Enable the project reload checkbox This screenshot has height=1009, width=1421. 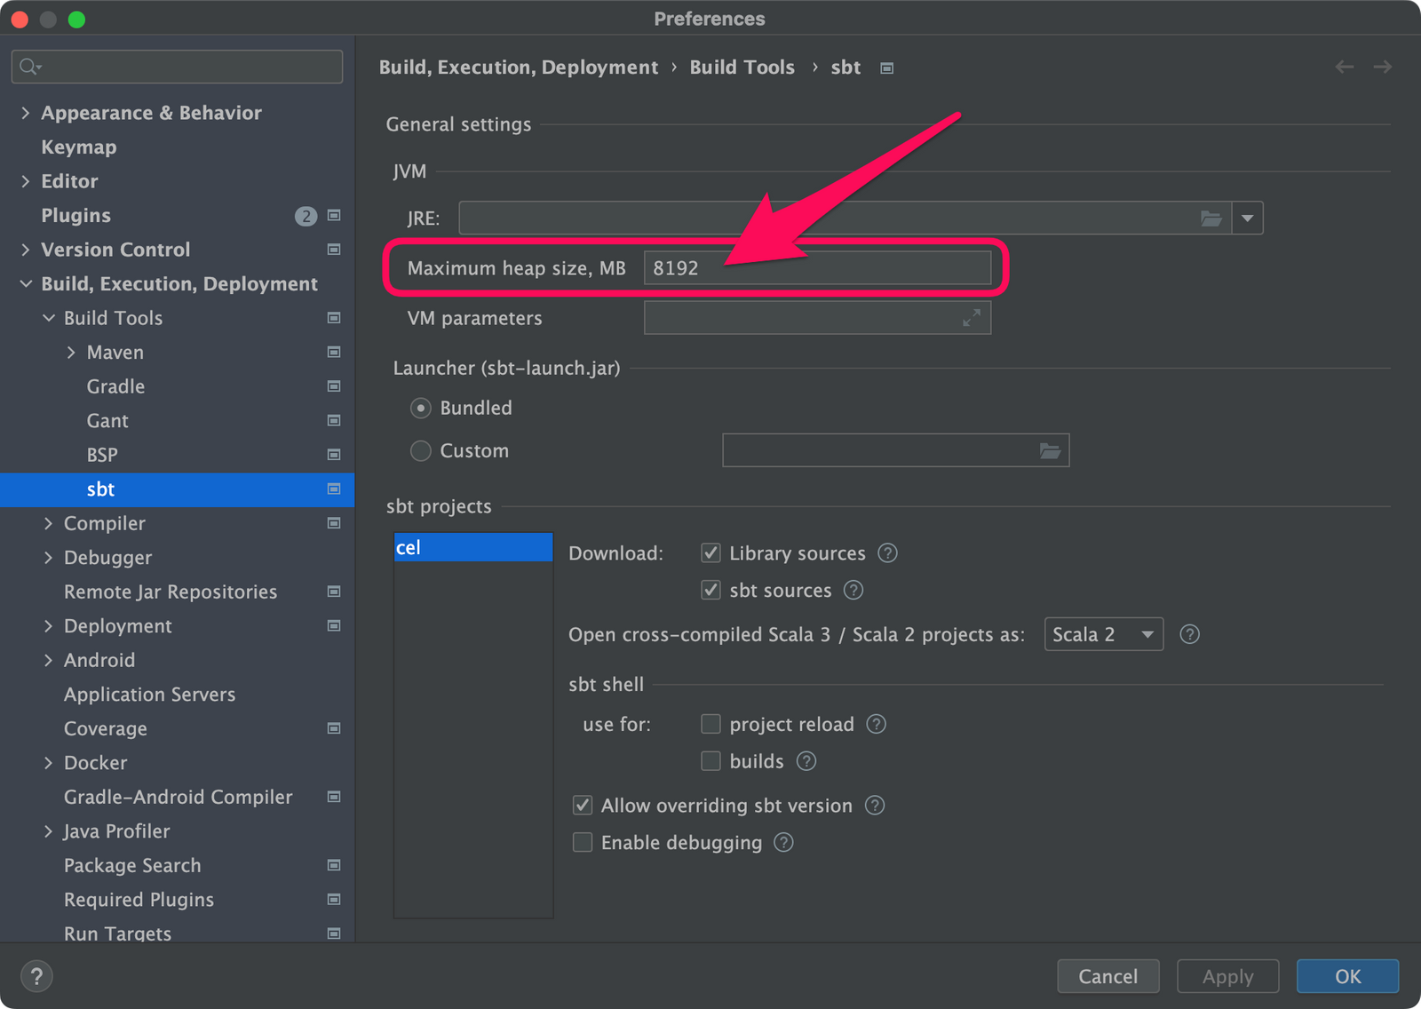click(x=710, y=725)
